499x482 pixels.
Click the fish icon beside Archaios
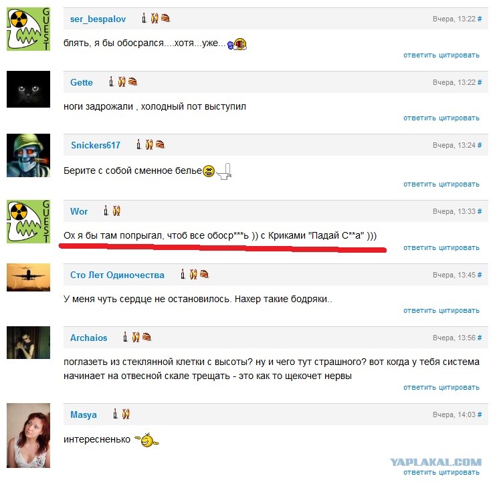tap(136, 337)
